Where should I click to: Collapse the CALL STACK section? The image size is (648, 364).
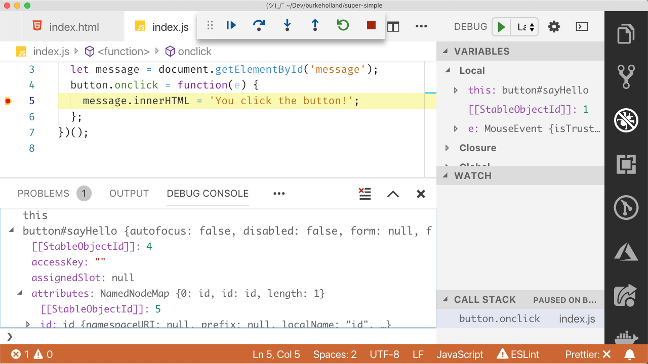520,299
